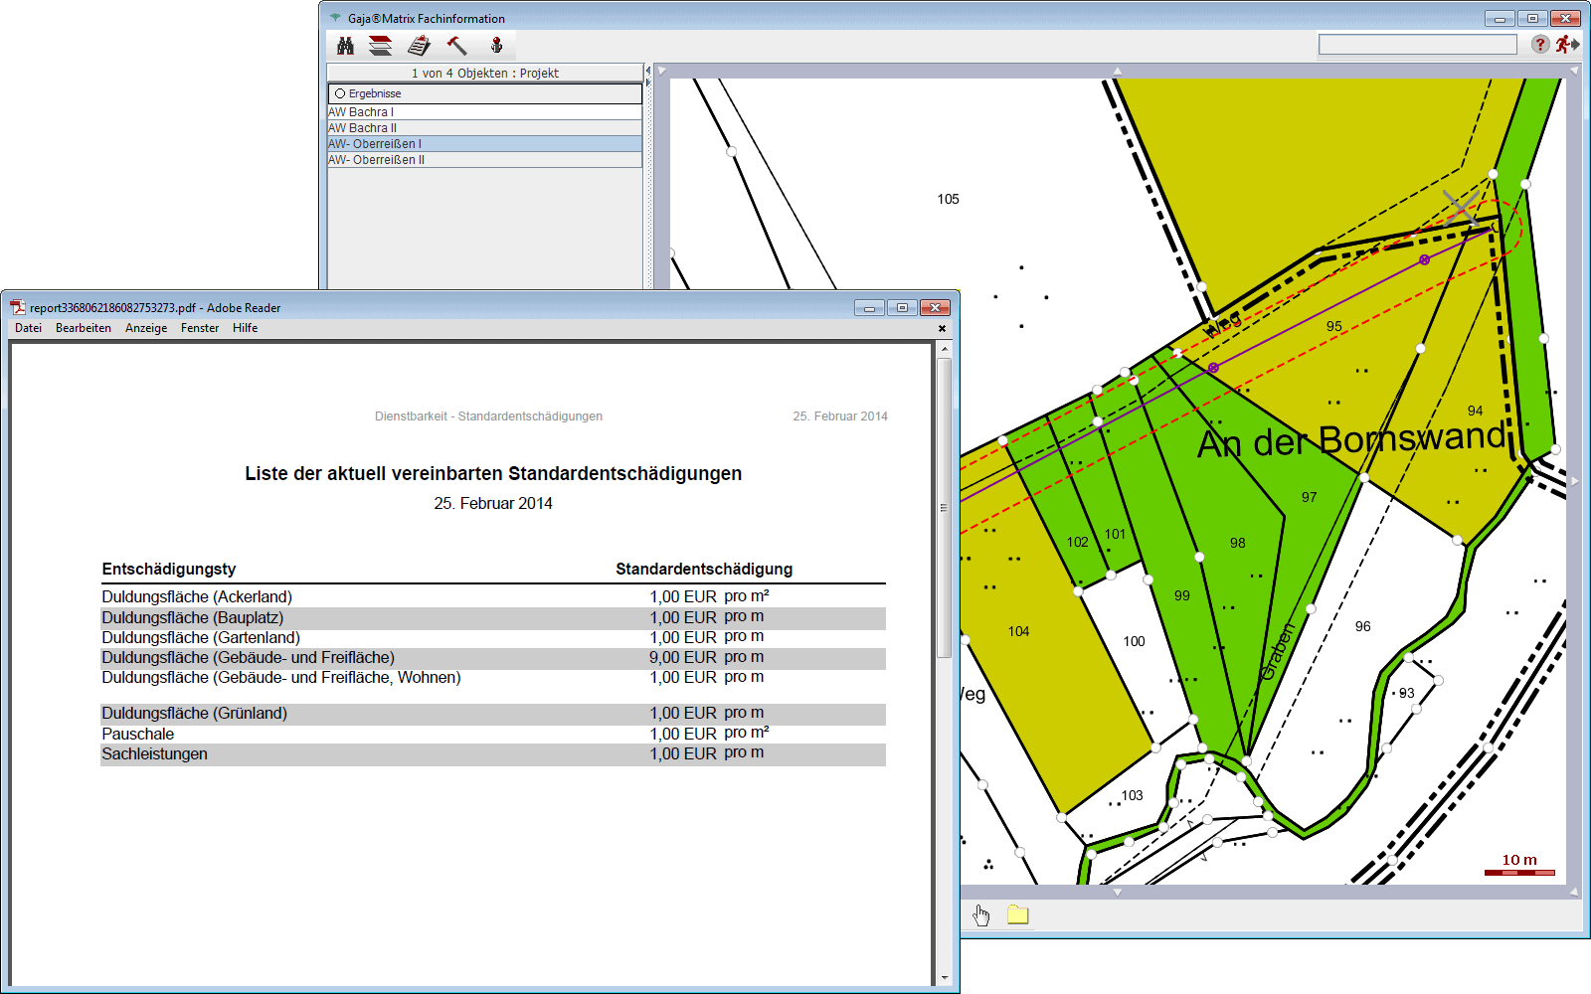Click the binoculars search icon
1591x994 pixels.
[x=345, y=46]
